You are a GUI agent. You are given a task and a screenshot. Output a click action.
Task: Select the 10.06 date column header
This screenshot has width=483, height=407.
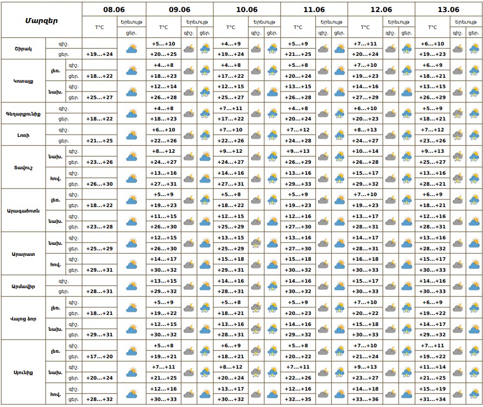(247, 9)
